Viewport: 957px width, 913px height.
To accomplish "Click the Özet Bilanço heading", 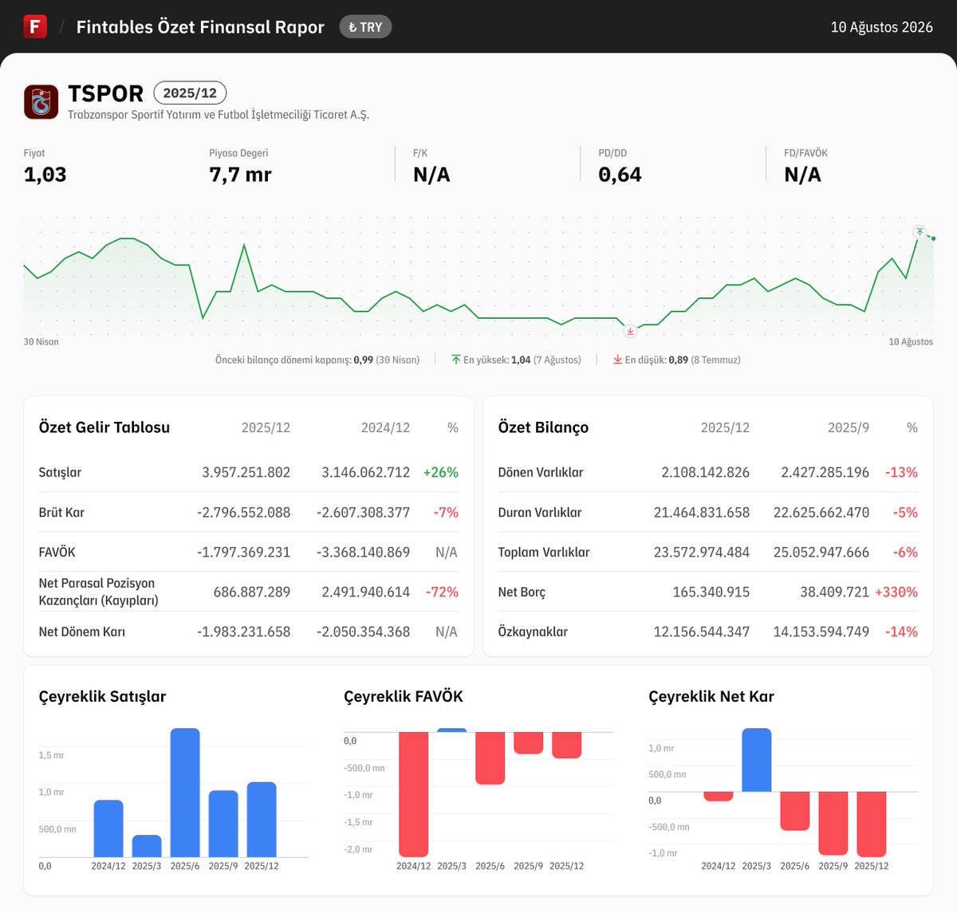I will (543, 427).
